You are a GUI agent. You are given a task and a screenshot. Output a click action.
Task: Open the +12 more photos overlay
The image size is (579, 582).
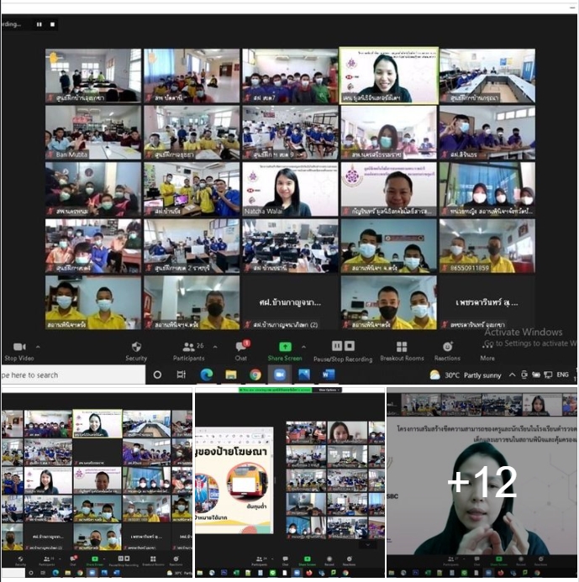click(x=482, y=482)
